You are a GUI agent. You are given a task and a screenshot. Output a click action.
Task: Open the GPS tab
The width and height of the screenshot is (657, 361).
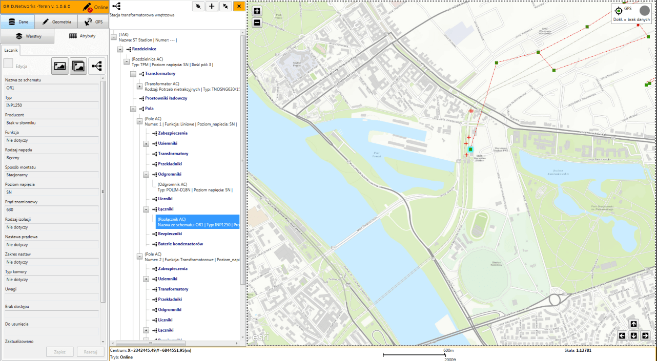click(x=93, y=22)
